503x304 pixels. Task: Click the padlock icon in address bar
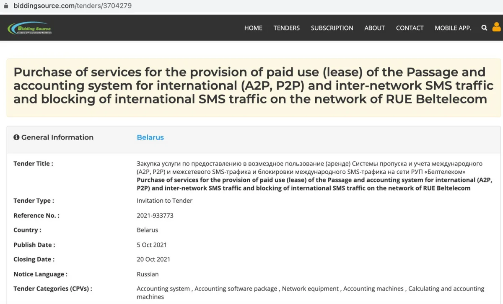coord(6,6)
